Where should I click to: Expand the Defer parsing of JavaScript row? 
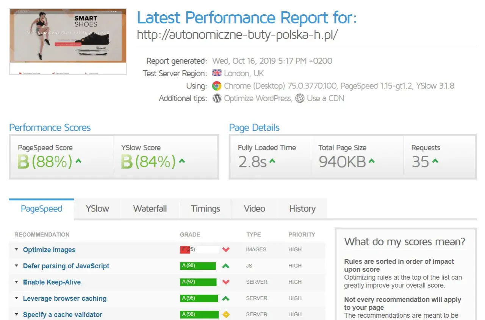coord(17,266)
